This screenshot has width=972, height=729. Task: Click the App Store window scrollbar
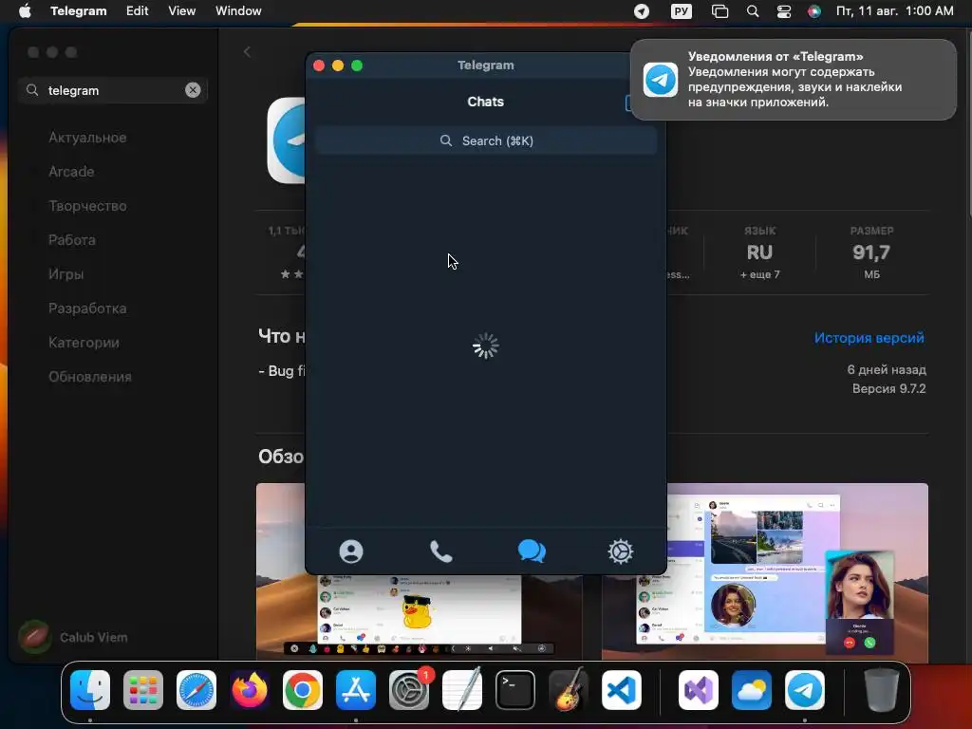click(x=968, y=124)
